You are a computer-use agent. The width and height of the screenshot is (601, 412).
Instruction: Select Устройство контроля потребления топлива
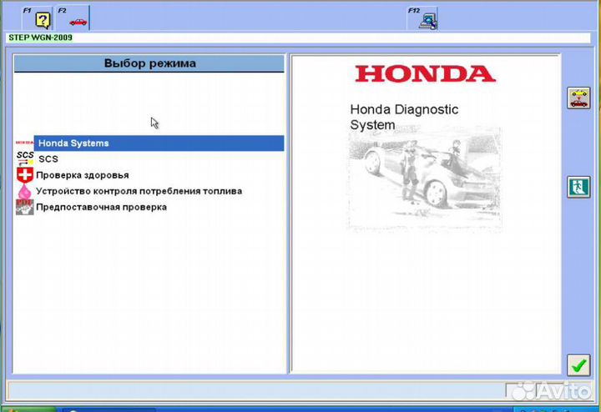tap(139, 191)
